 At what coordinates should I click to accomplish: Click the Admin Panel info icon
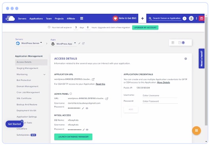[71, 94]
